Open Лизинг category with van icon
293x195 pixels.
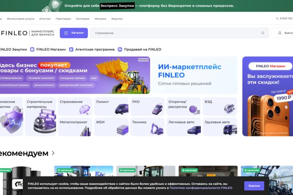tap(111, 106)
